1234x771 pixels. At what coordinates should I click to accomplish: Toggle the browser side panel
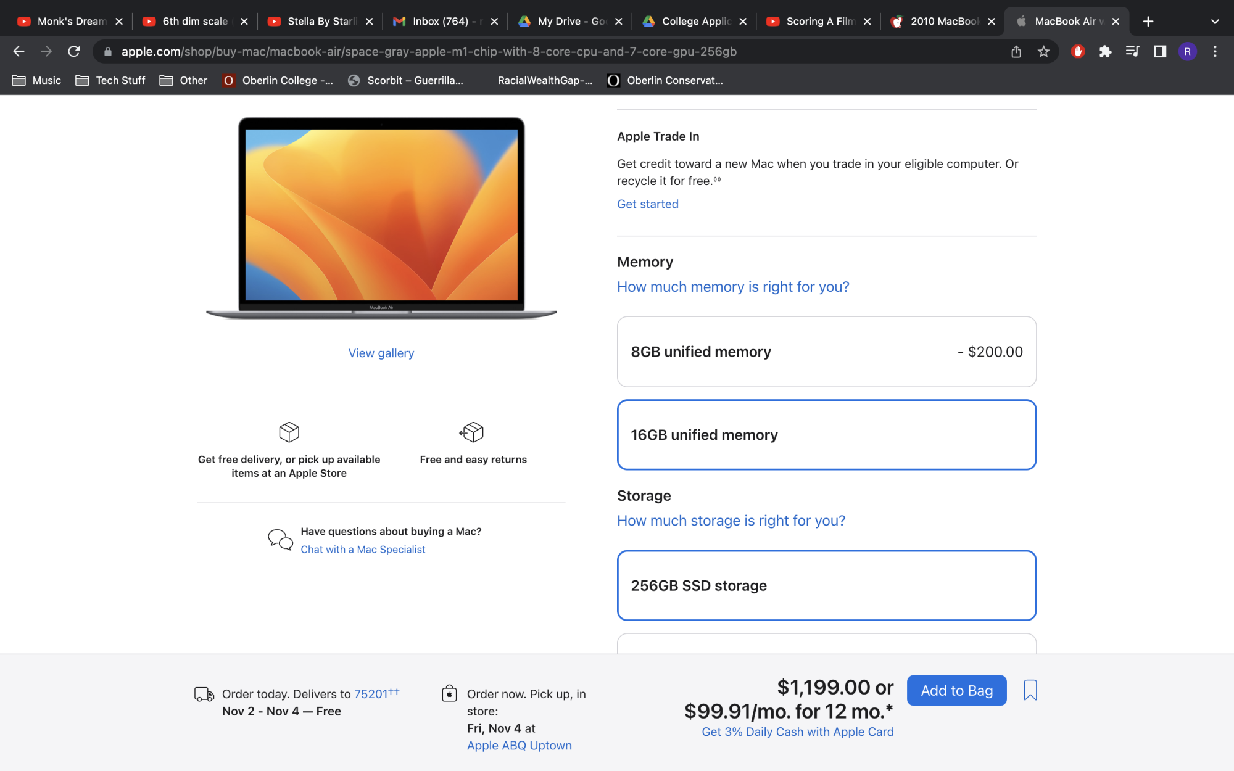(x=1160, y=52)
